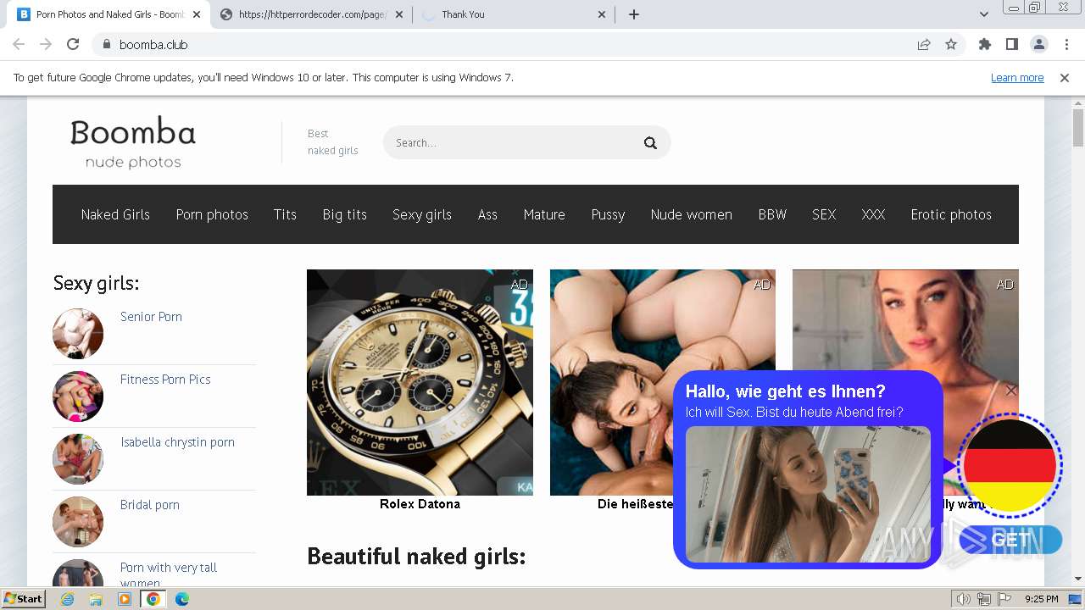
Task: Launch Microsoft Edge from the taskbar
Action: (182, 599)
